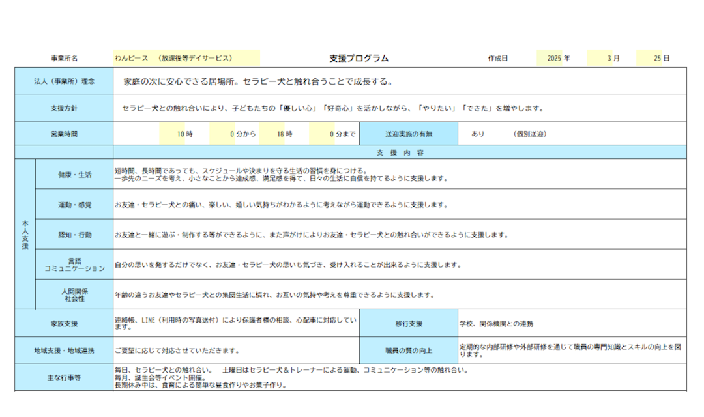Click the 家族支援 header cell
The height and width of the screenshot is (417, 704).
(x=64, y=323)
